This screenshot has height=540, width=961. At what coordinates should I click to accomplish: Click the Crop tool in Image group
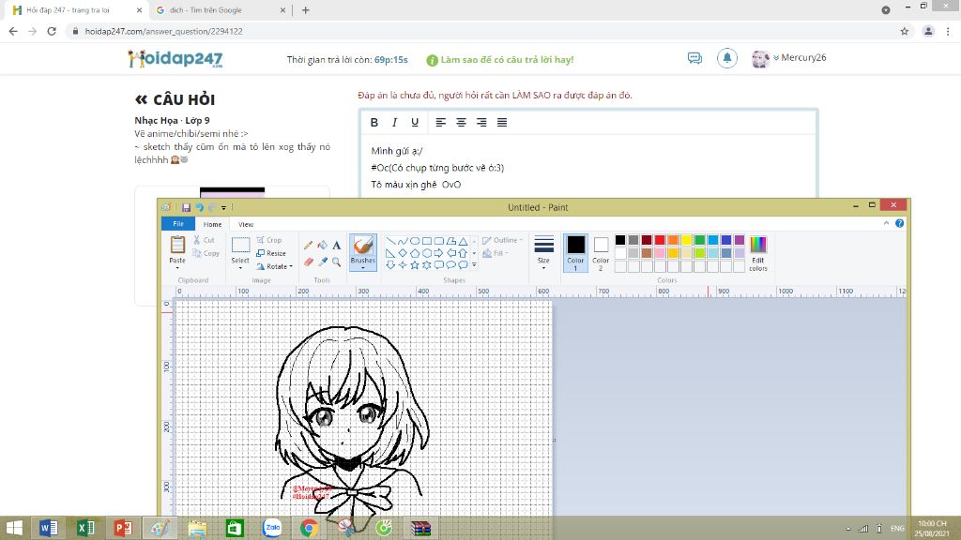click(x=269, y=240)
